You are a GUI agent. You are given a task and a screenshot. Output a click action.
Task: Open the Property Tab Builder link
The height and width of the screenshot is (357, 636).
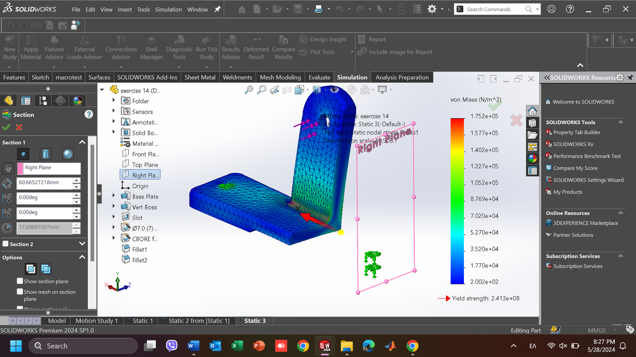click(x=576, y=133)
